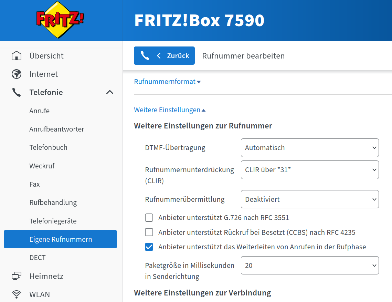Click the Zurück back button
The height and width of the screenshot is (302, 392).
(x=164, y=55)
